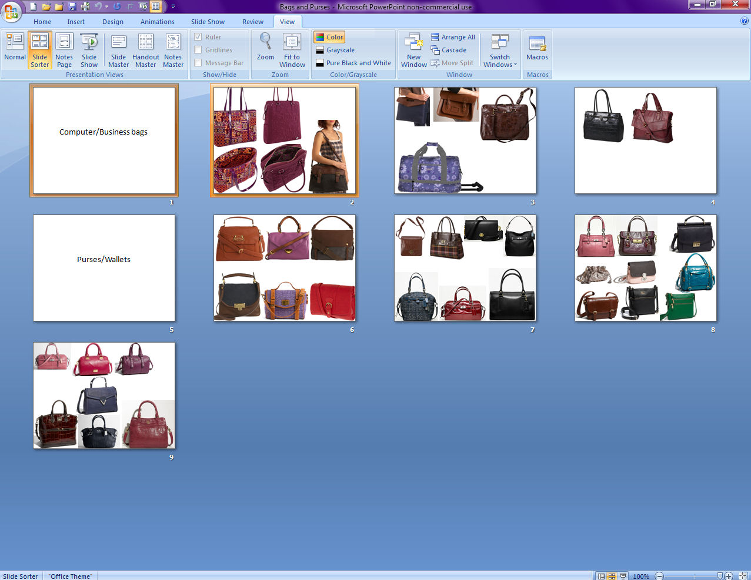Toggle the Ruler checkbox

point(198,37)
